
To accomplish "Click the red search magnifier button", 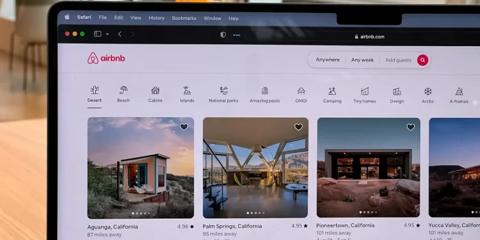I will point(422,60).
